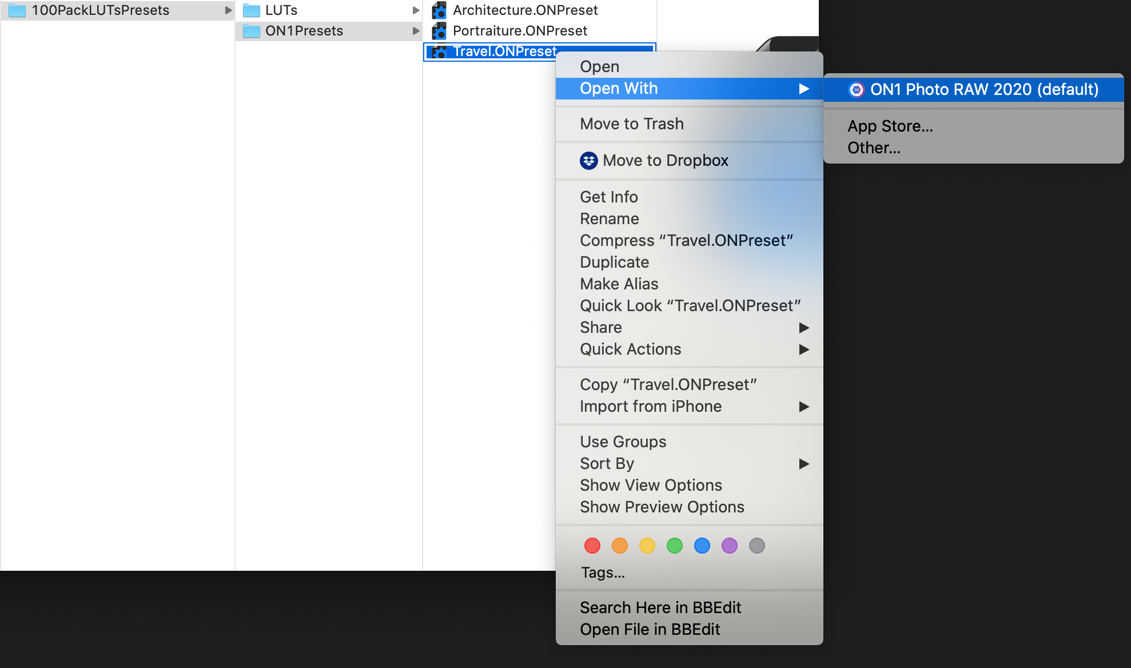Screen dimensions: 1131x668
Task: Select Move to Dropbox
Action: coord(690,161)
